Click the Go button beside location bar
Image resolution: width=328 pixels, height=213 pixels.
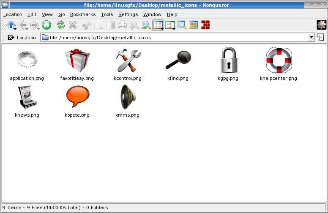321,38
